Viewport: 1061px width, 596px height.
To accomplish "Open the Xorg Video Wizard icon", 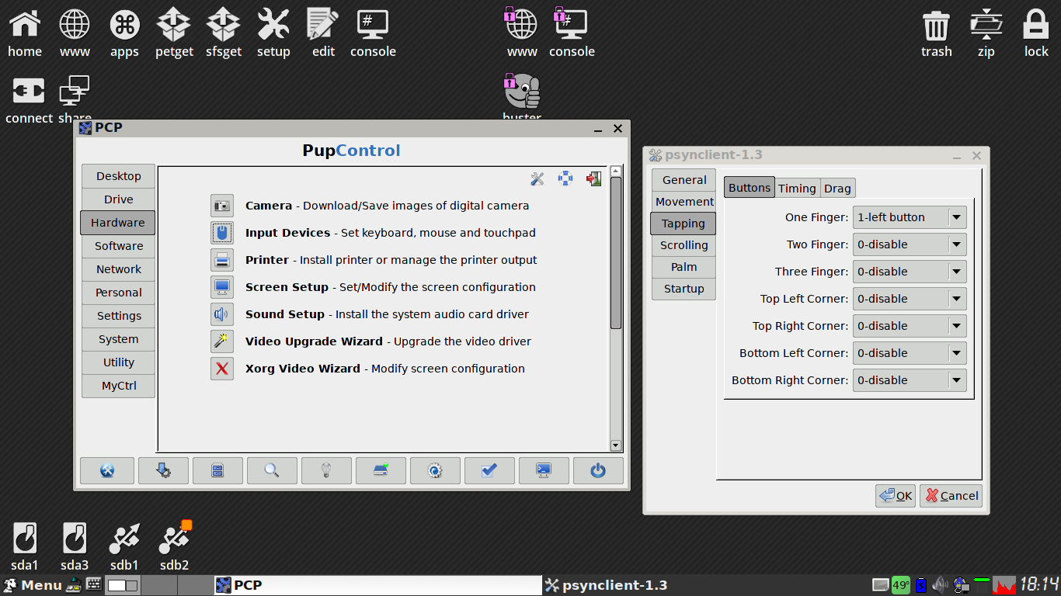I will tap(222, 369).
